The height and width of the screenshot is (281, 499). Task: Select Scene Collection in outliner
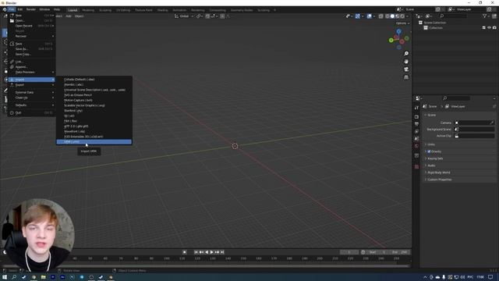click(x=434, y=23)
